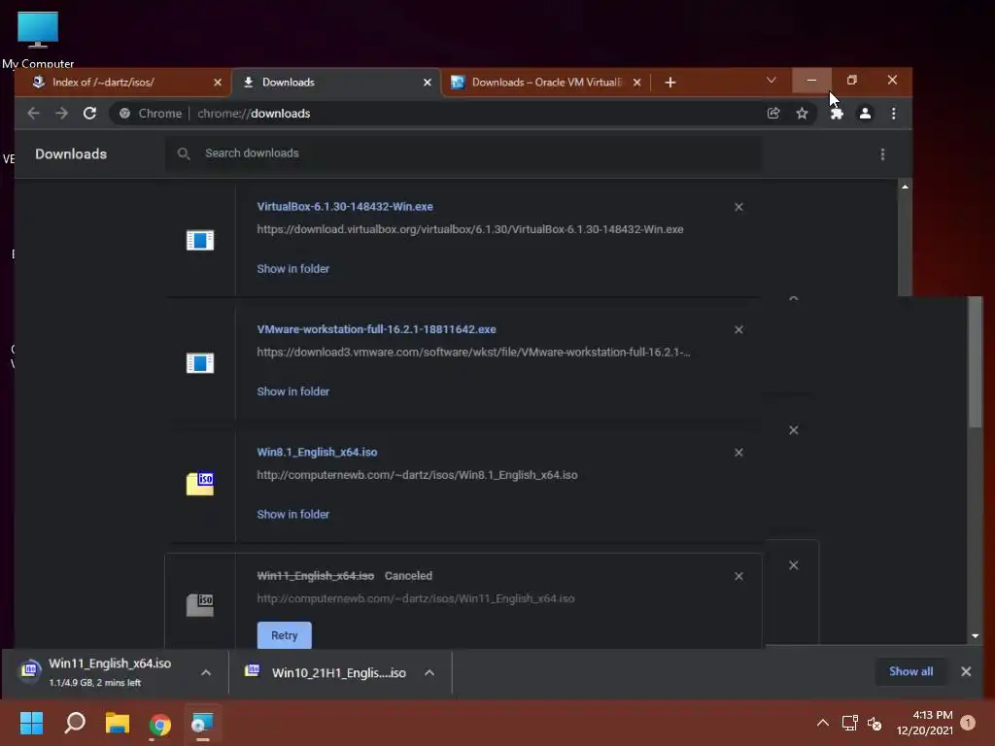Screen dimensions: 995x746
Task: Close the bottom download shelf
Action: click(966, 671)
